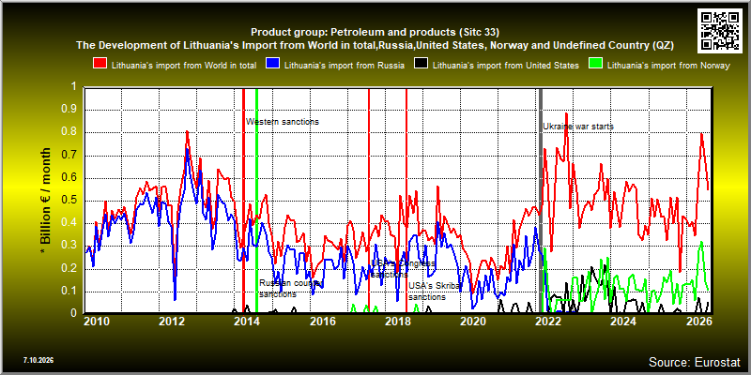Click the "Russian counter sanctions" annotation
The height and width of the screenshot is (375, 751).
point(290,289)
